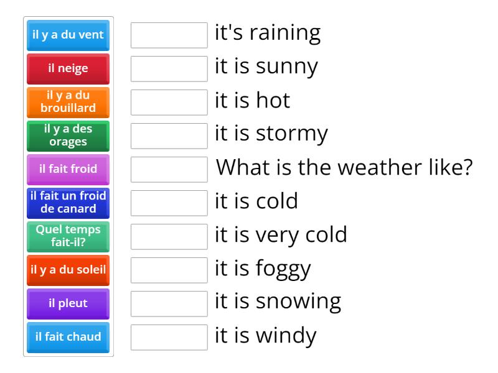Click the red "il neige" tile

pos(67,68)
